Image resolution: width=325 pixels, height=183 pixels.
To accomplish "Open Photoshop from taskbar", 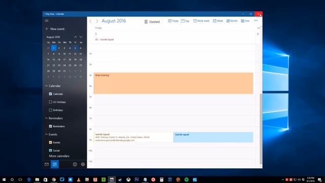I will (x=137, y=179).
